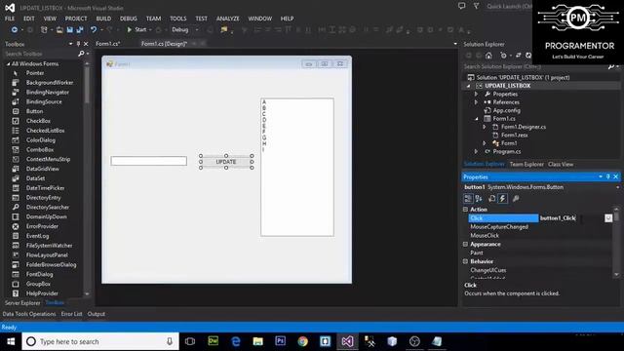Start debugging with the green Start arrow
624x351 pixels.
[x=130, y=30]
